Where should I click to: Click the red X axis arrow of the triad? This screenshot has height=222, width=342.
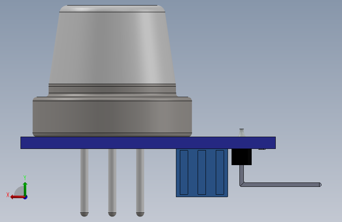point(17,197)
